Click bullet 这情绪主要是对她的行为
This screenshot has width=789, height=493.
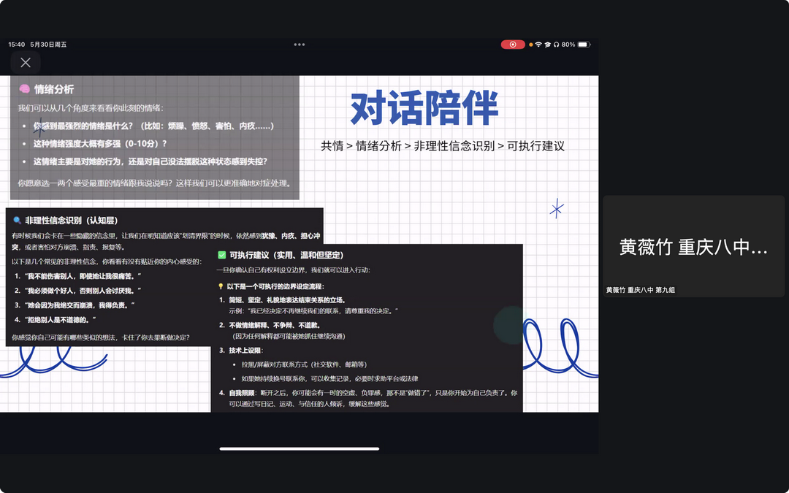pos(150,161)
